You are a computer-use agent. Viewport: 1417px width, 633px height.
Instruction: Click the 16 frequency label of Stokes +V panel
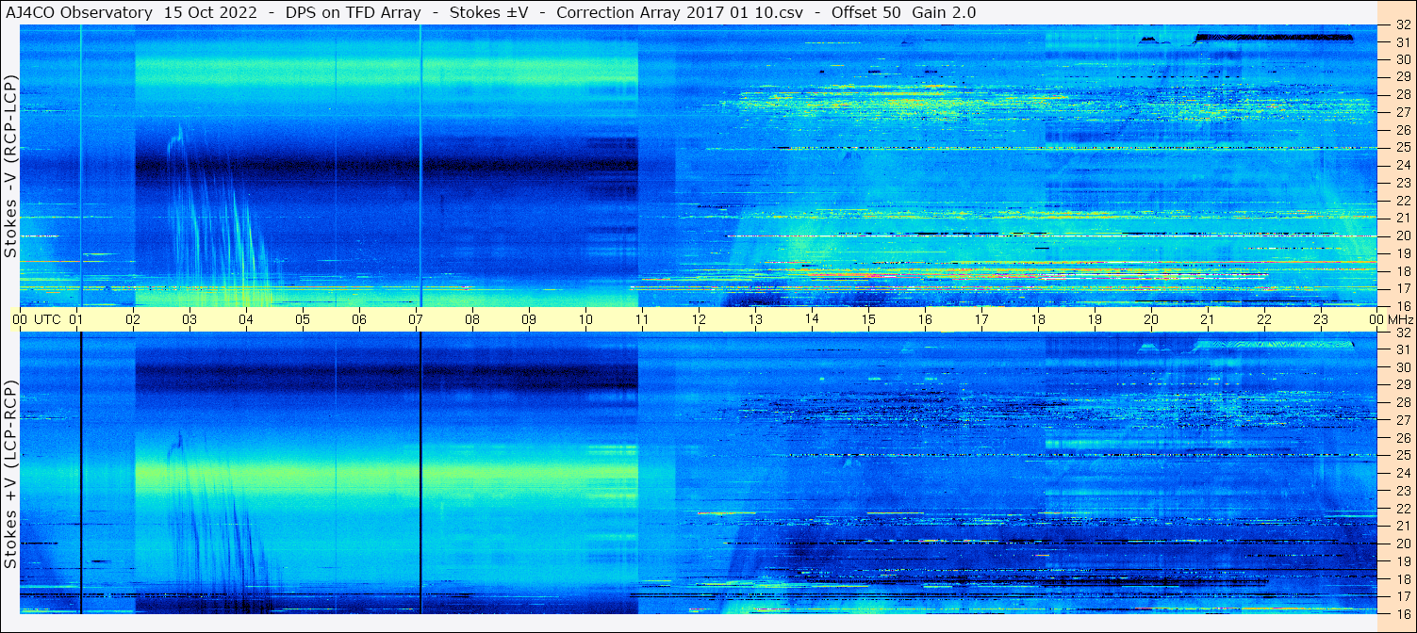coord(1403,613)
